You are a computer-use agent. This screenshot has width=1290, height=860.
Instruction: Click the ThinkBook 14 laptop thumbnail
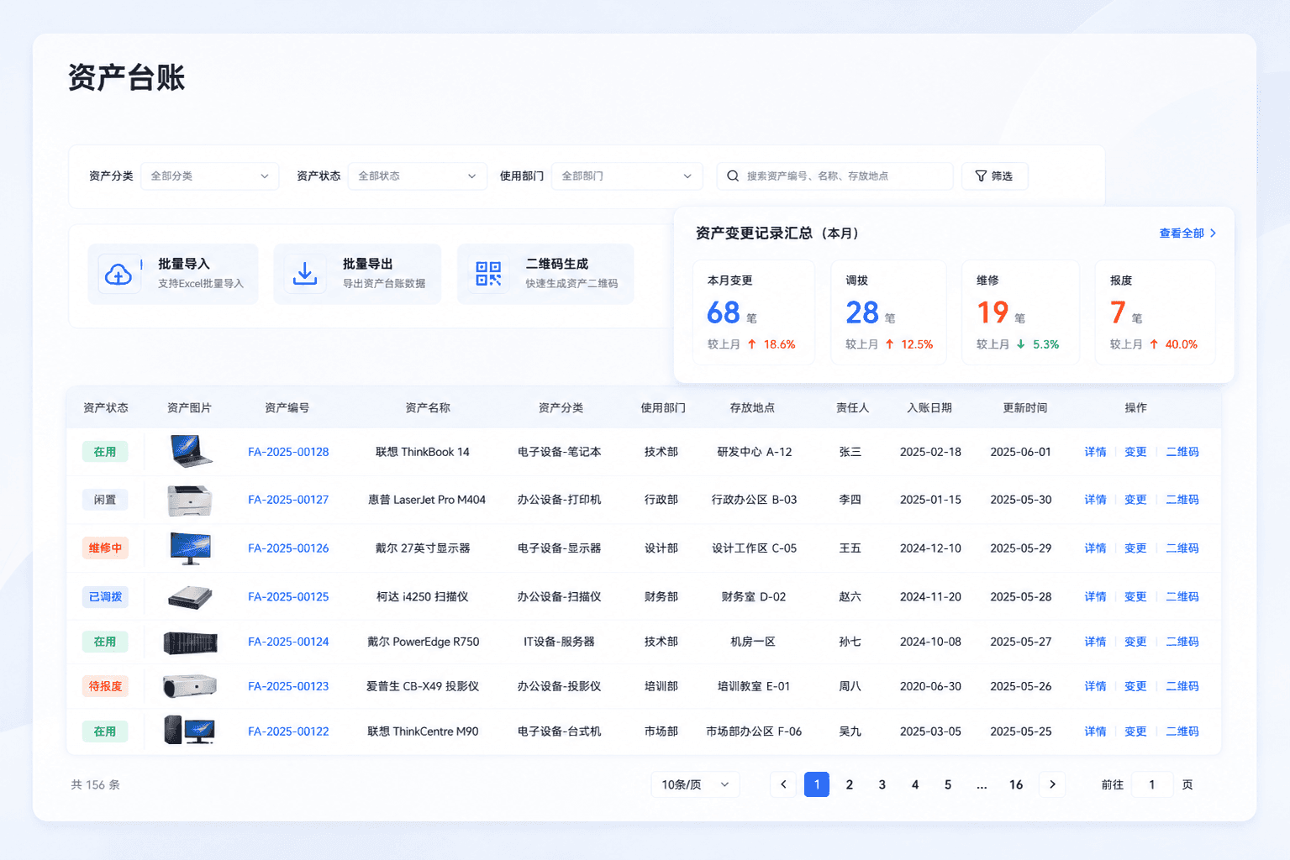191,451
